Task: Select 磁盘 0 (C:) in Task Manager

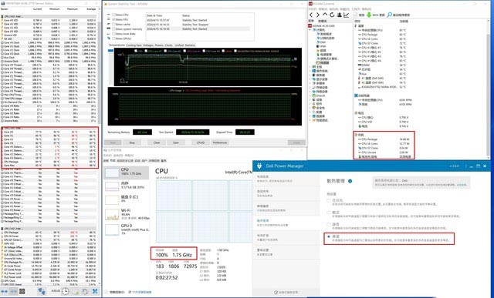Action: tap(127, 199)
